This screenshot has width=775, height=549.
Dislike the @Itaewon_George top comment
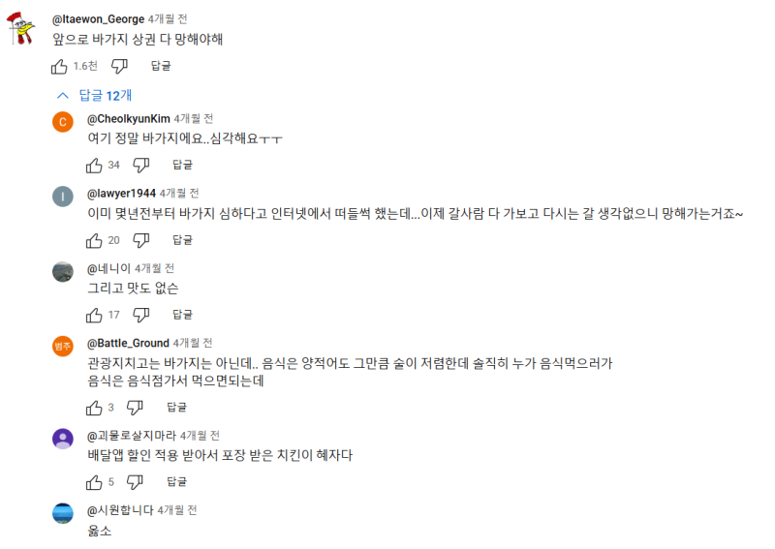tap(119, 66)
